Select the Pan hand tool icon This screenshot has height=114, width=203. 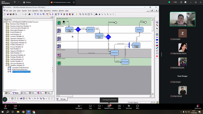pyautogui.click(x=92, y=14)
